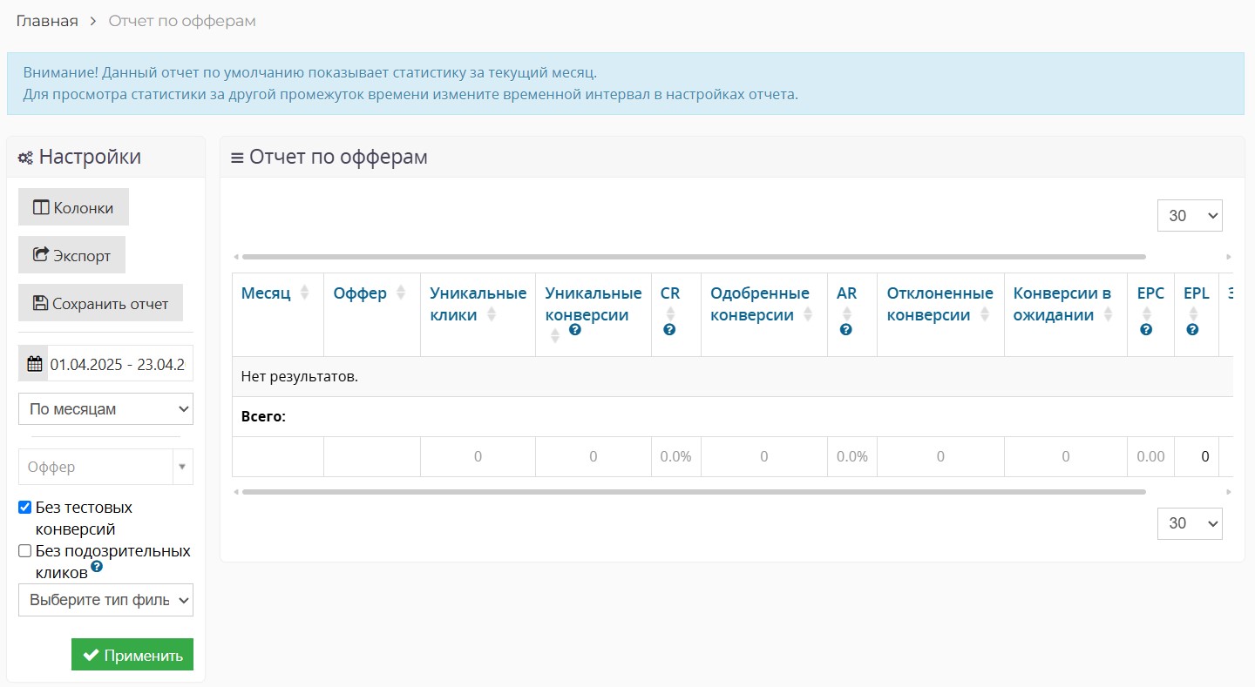Open help tooltip for Уникальные конверсии

[x=574, y=330]
